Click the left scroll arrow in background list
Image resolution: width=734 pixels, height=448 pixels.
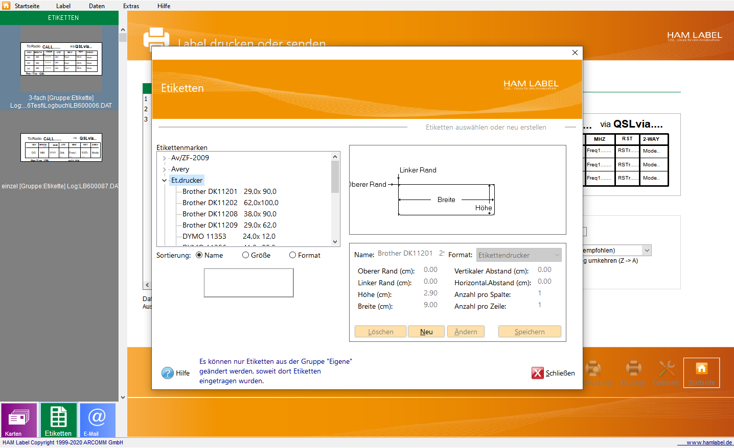(x=147, y=285)
